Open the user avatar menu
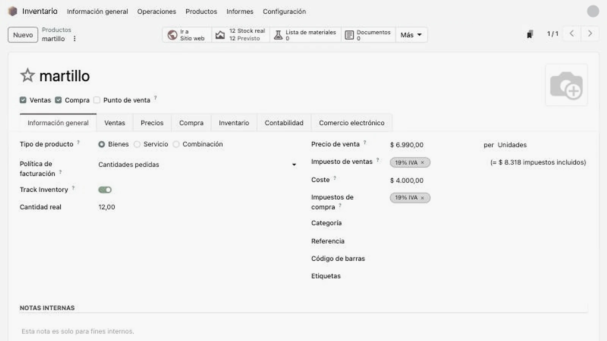This screenshot has width=607, height=341. coord(593,11)
